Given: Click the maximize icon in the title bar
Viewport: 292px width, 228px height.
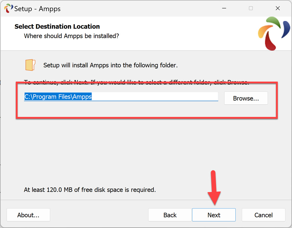Looking at the screenshot, I should pos(251,8).
